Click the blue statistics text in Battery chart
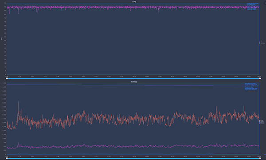Viewport: 266px width, 160px height. pos(251,86)
